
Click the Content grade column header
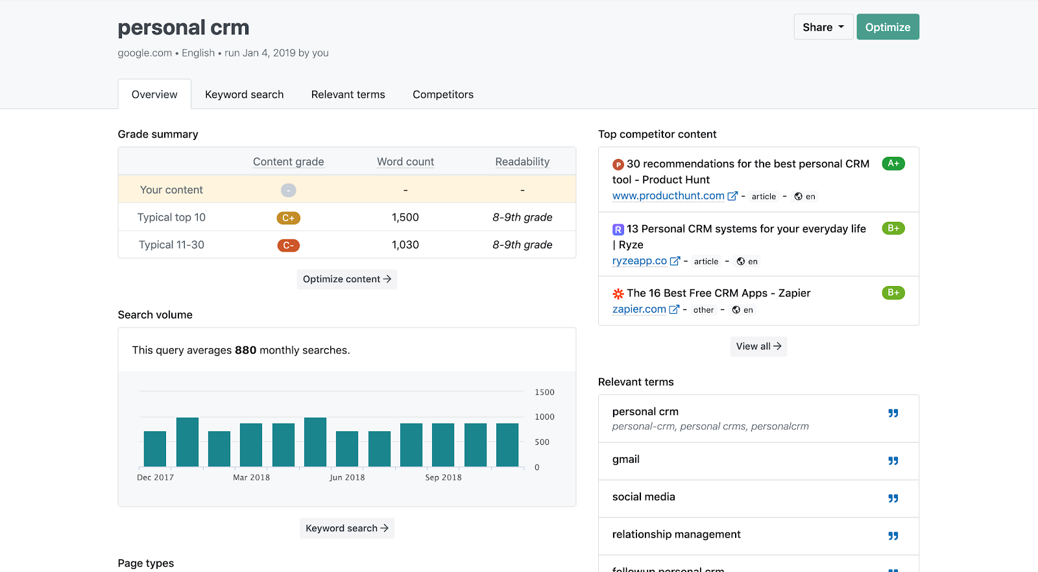[289, 162]
